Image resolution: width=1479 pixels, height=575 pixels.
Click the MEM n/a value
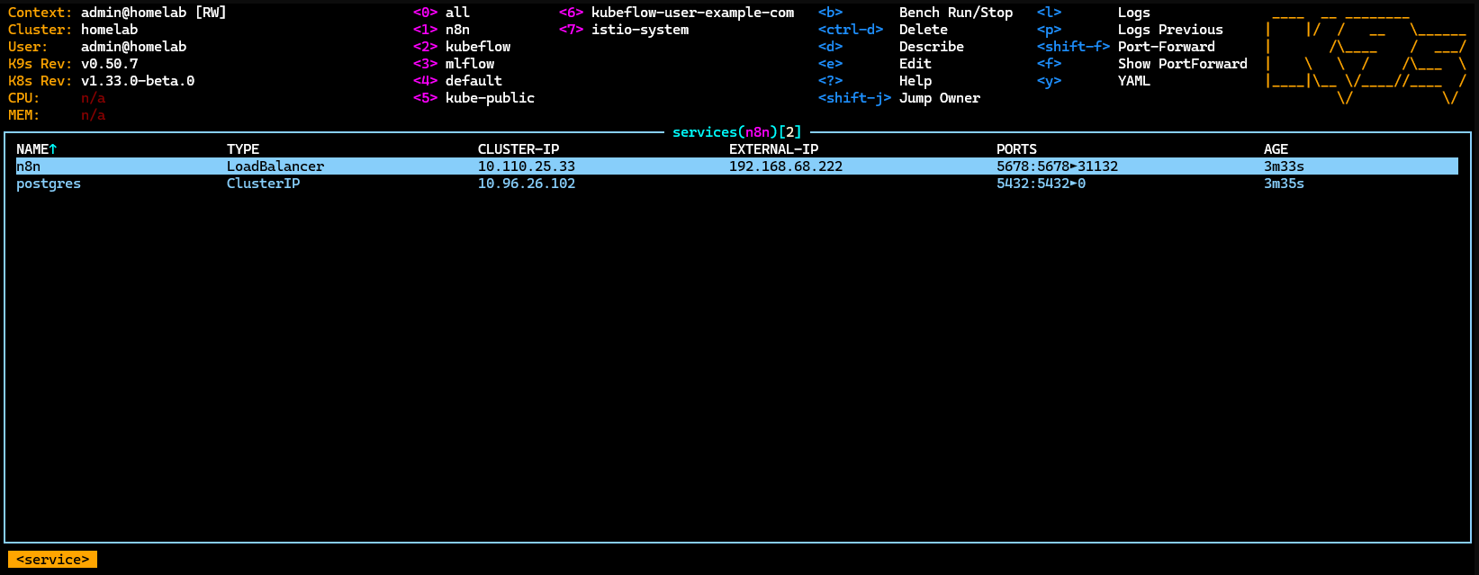coord(94,115)
